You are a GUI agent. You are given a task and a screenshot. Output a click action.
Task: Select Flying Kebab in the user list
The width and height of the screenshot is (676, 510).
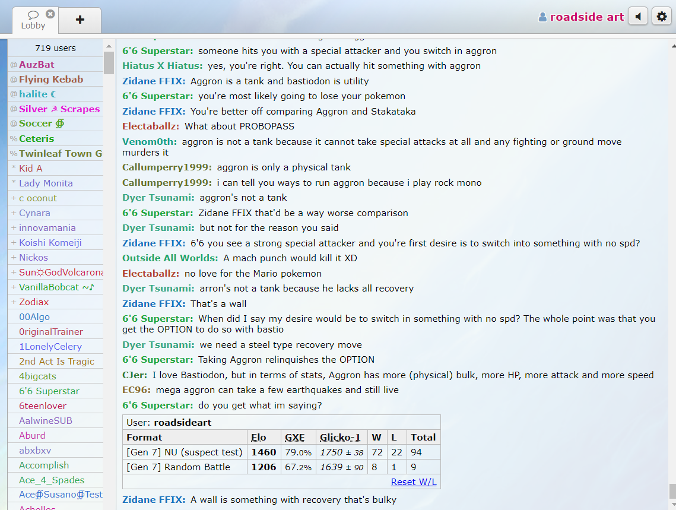point(51,79)
